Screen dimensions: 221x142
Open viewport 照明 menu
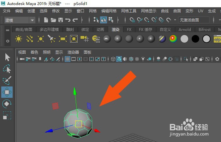(47, 52)
